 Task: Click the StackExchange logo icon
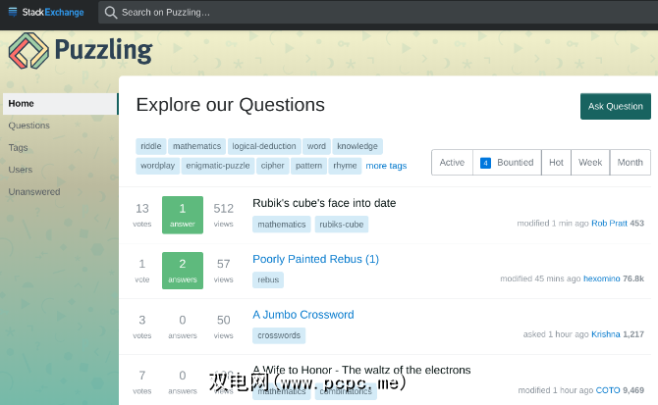[x=13, y=12]
